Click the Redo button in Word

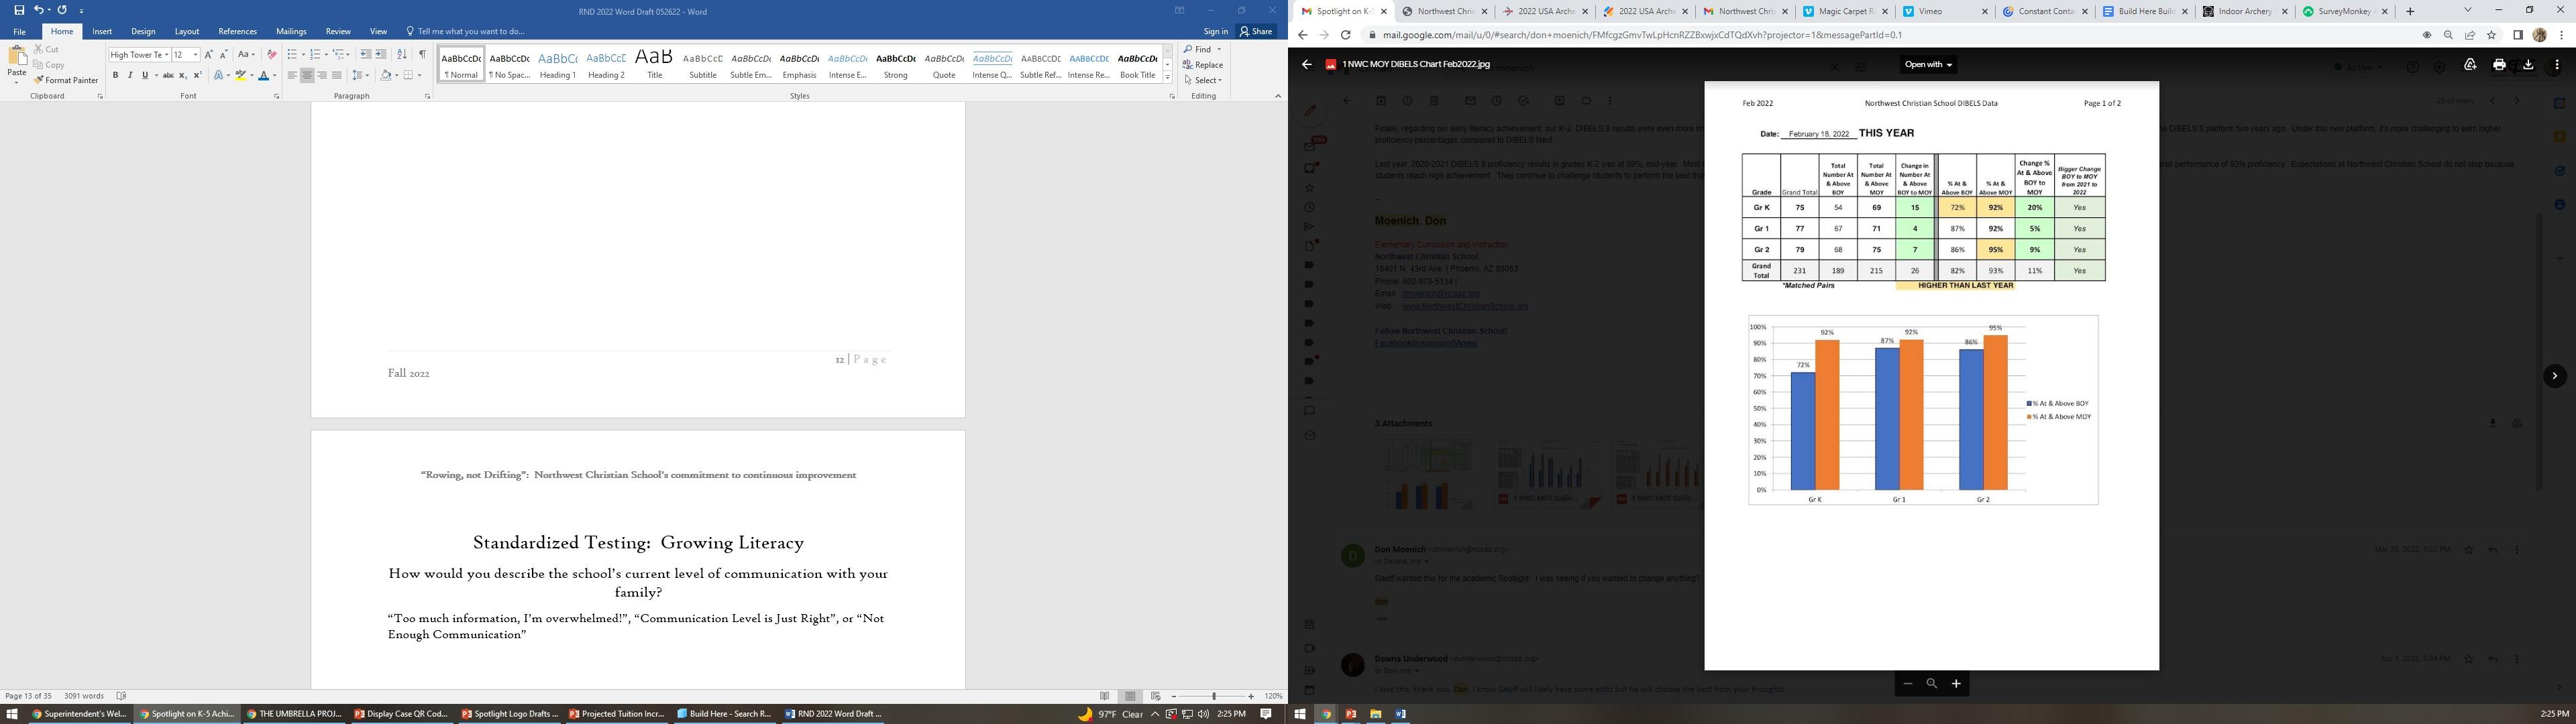pyautogui.click(x=62, y=10)
